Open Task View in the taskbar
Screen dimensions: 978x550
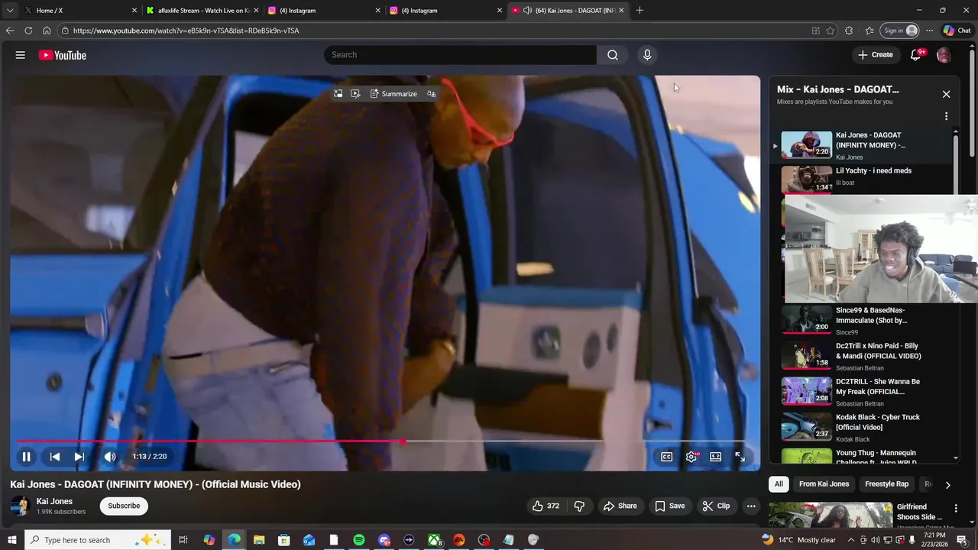pos(183,540)
